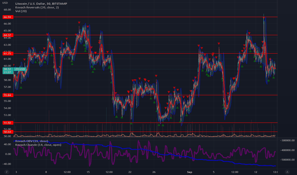Select the Kovach Chande indicator legend
297x175 pixels.
[x=38, y=145]
